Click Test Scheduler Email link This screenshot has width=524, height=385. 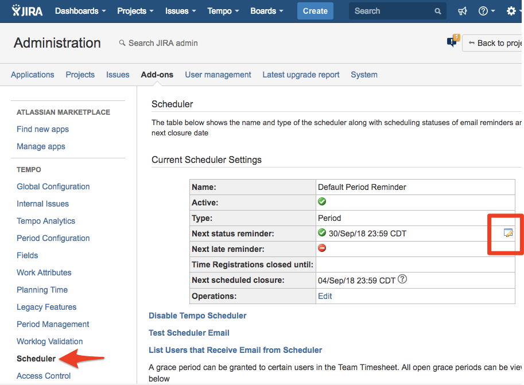click(x=189, y=333)
